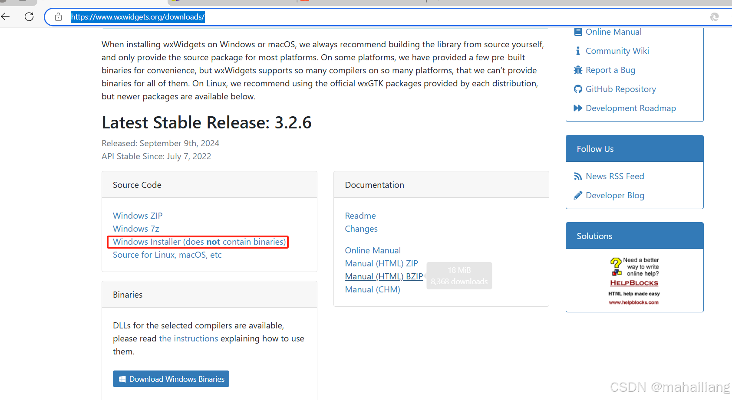732x400 pixels.
Task: Click the Source Code panel header
Action: pyautogui.click(x=209, y=185)
